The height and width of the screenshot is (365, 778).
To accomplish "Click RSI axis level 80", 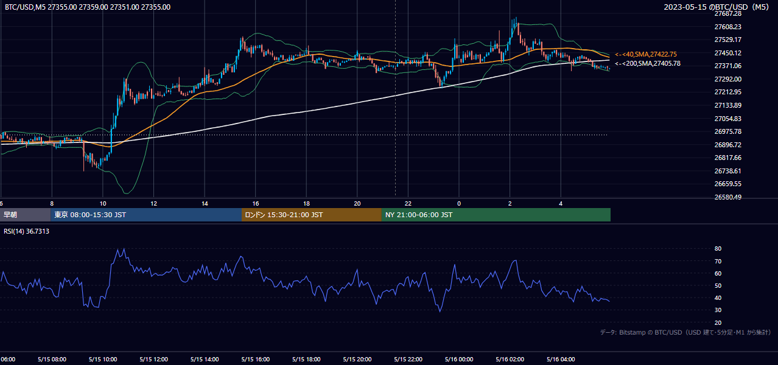I will pos(718,249).
